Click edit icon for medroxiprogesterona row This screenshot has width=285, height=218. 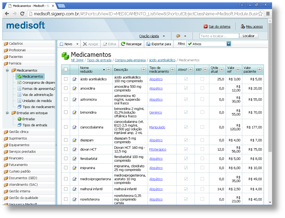(x=74, y=179)
